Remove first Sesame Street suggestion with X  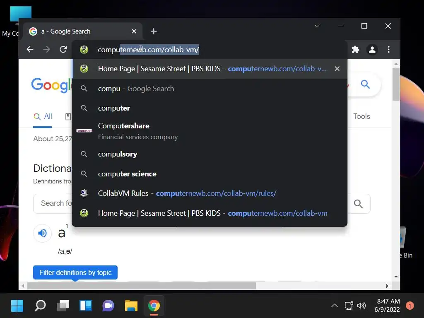pyautogui.click(x=337, y=69)
